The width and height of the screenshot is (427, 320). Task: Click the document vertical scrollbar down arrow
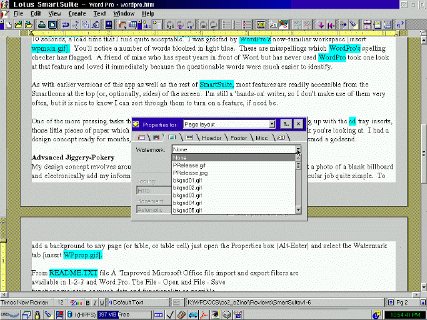point(424,287)
